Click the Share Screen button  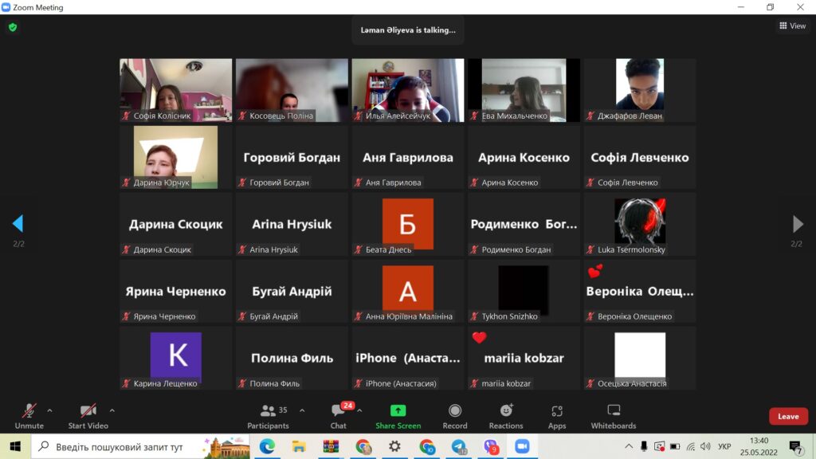398,415
